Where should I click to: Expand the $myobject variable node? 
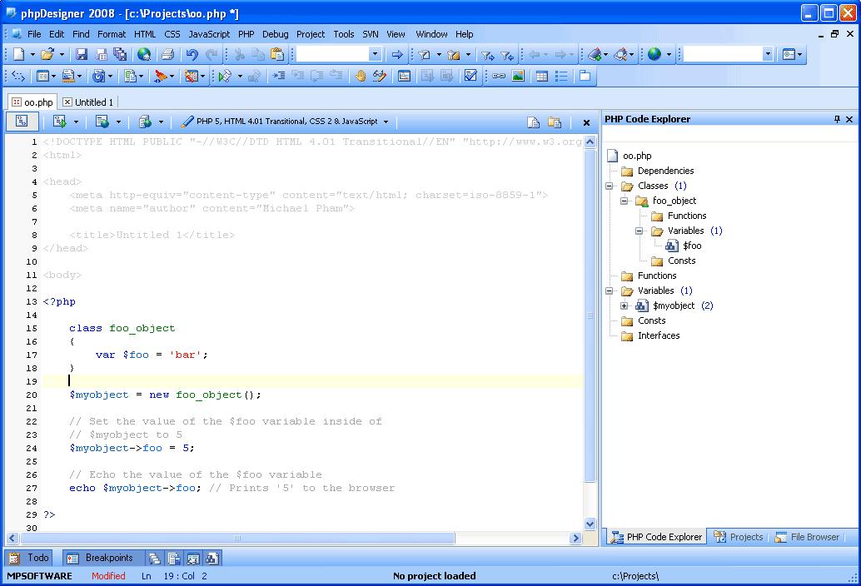click(x=624, y=305)
